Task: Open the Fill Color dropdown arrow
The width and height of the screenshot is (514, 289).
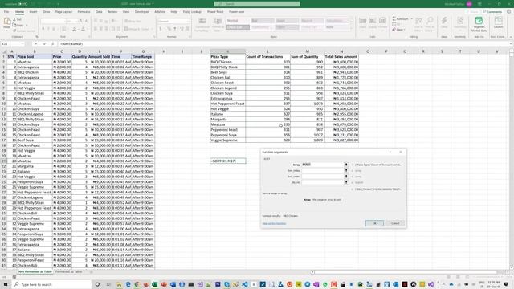Action: pos(78,29)
